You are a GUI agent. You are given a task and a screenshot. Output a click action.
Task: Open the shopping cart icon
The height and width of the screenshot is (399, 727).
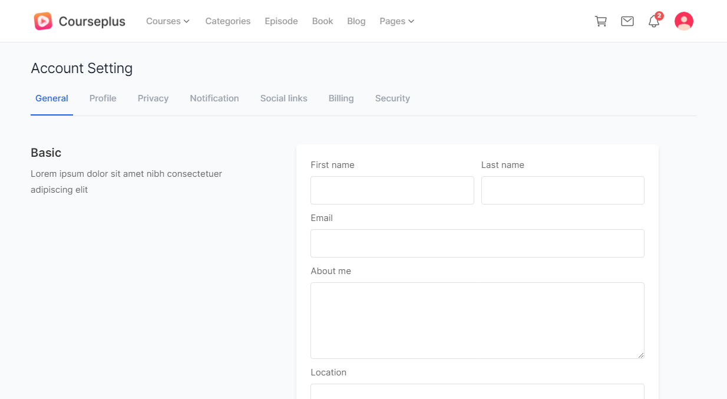coord(600,21)
